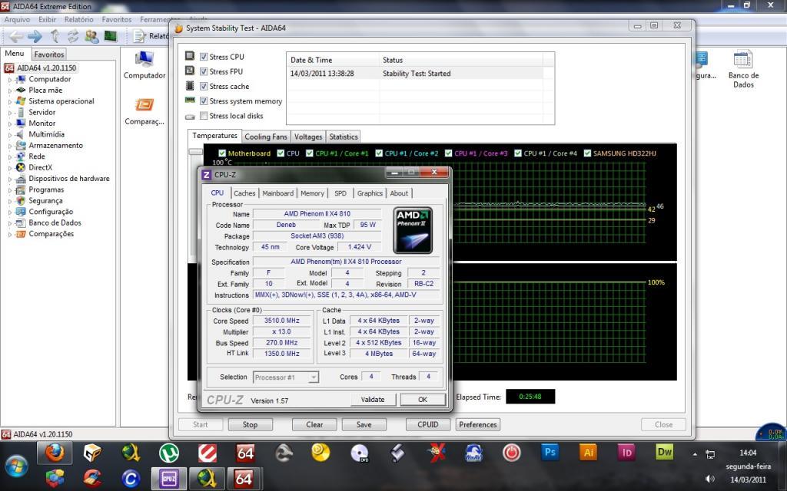Switch to the Cooling Fans tab
Screen dimensions: 787x491
click(265, 137)
